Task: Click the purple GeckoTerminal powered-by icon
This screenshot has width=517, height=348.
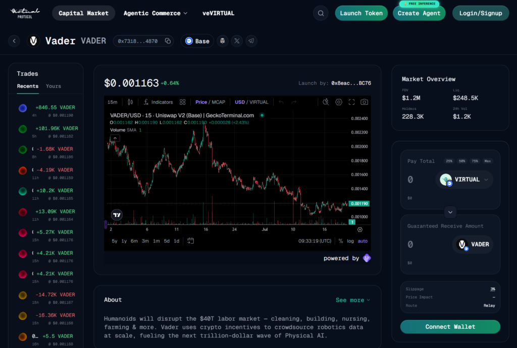Action: tap(367, 258)
